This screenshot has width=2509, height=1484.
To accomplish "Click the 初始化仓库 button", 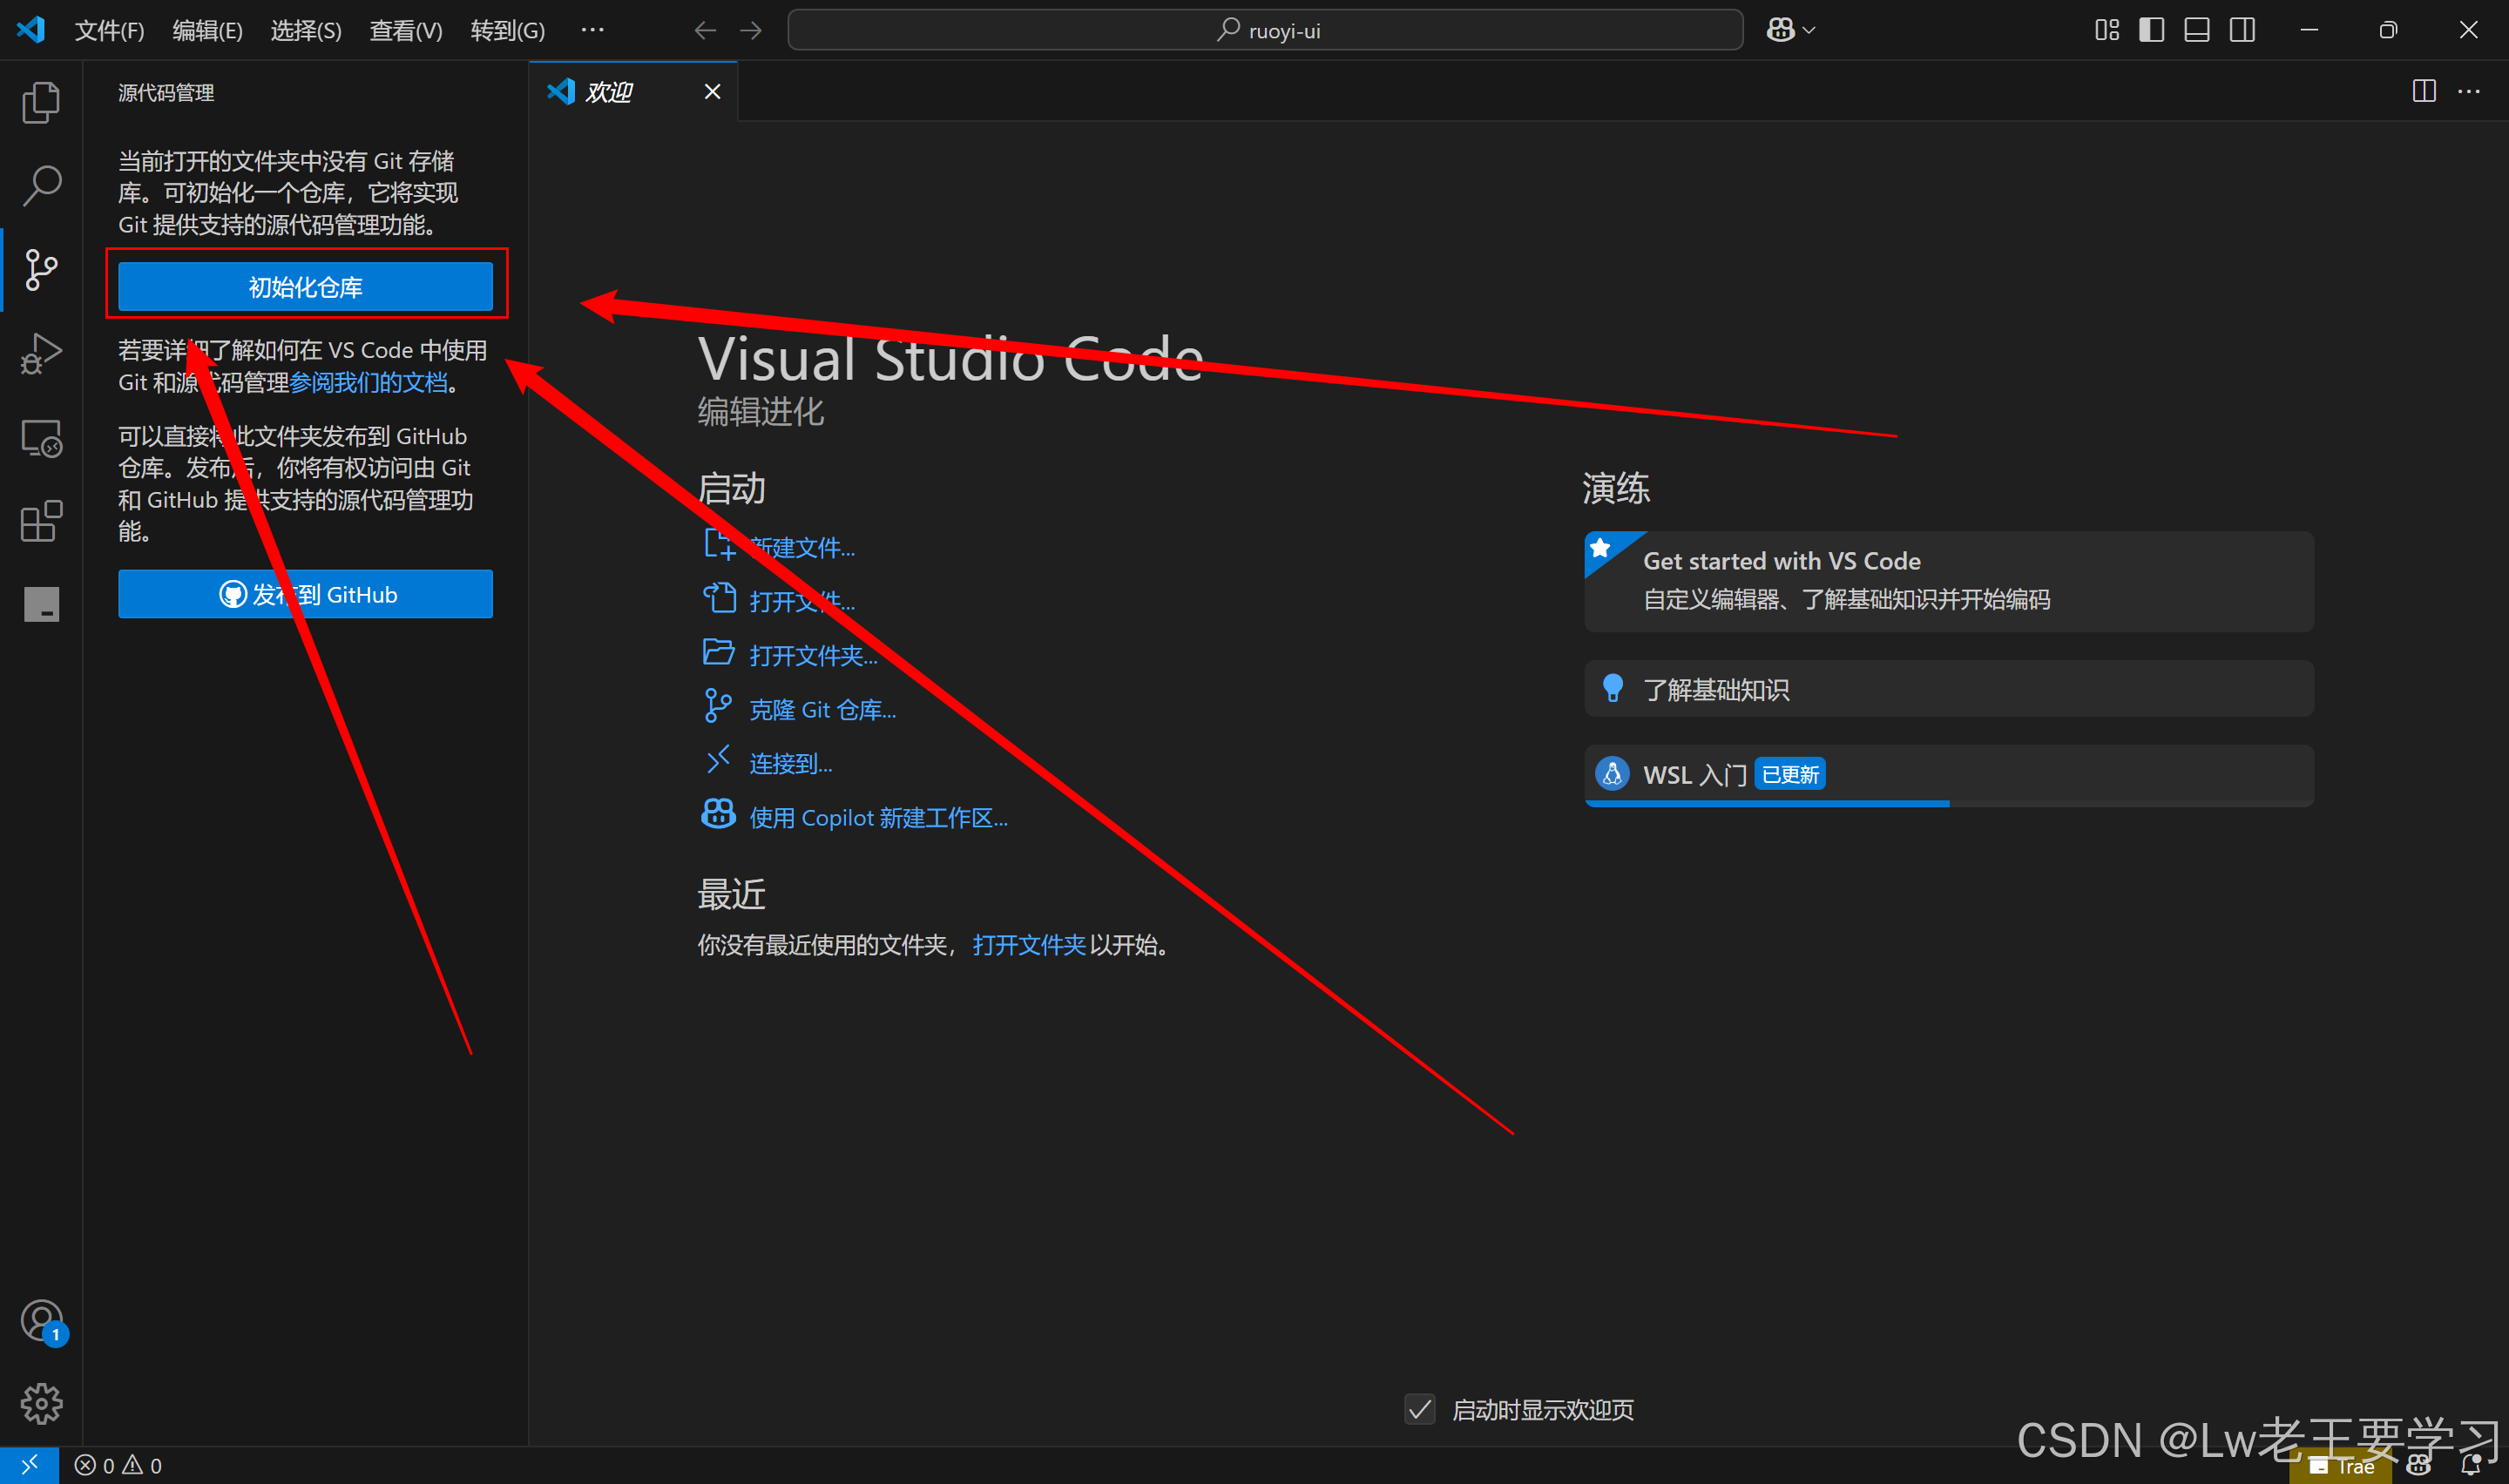I will 305,287.
